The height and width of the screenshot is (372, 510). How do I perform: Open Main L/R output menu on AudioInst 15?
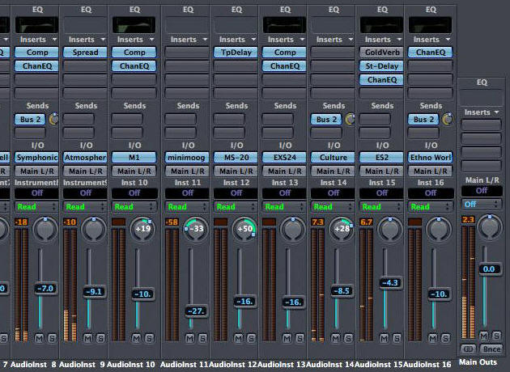[x=381, y=171]
